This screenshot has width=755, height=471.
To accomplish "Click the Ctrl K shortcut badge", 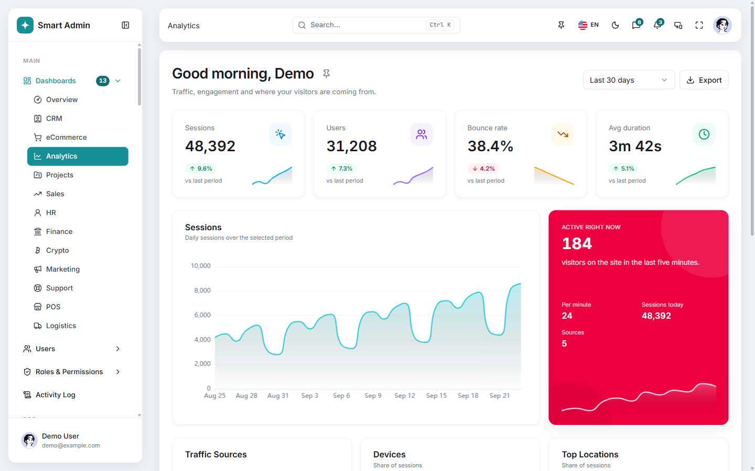I will click(440, 25).
